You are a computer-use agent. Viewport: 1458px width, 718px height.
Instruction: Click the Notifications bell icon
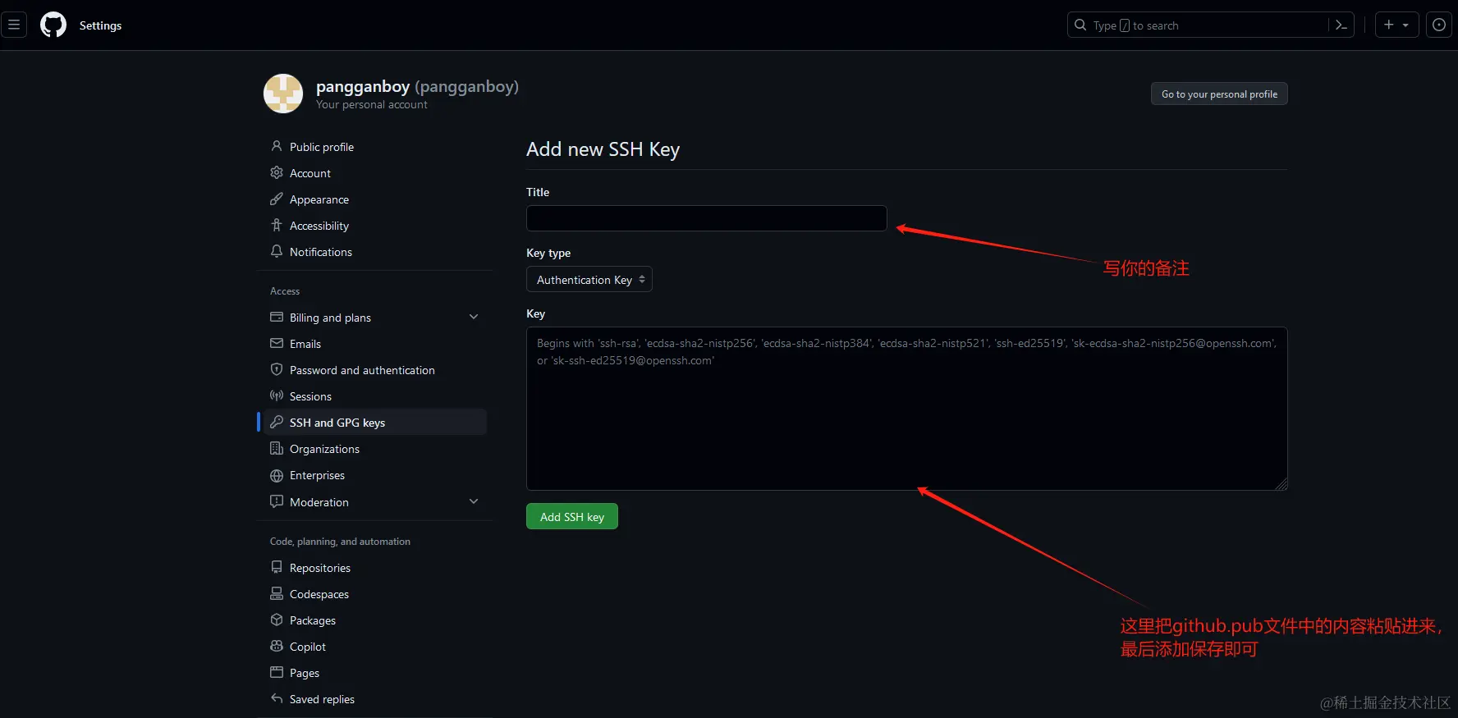(277, 251)
